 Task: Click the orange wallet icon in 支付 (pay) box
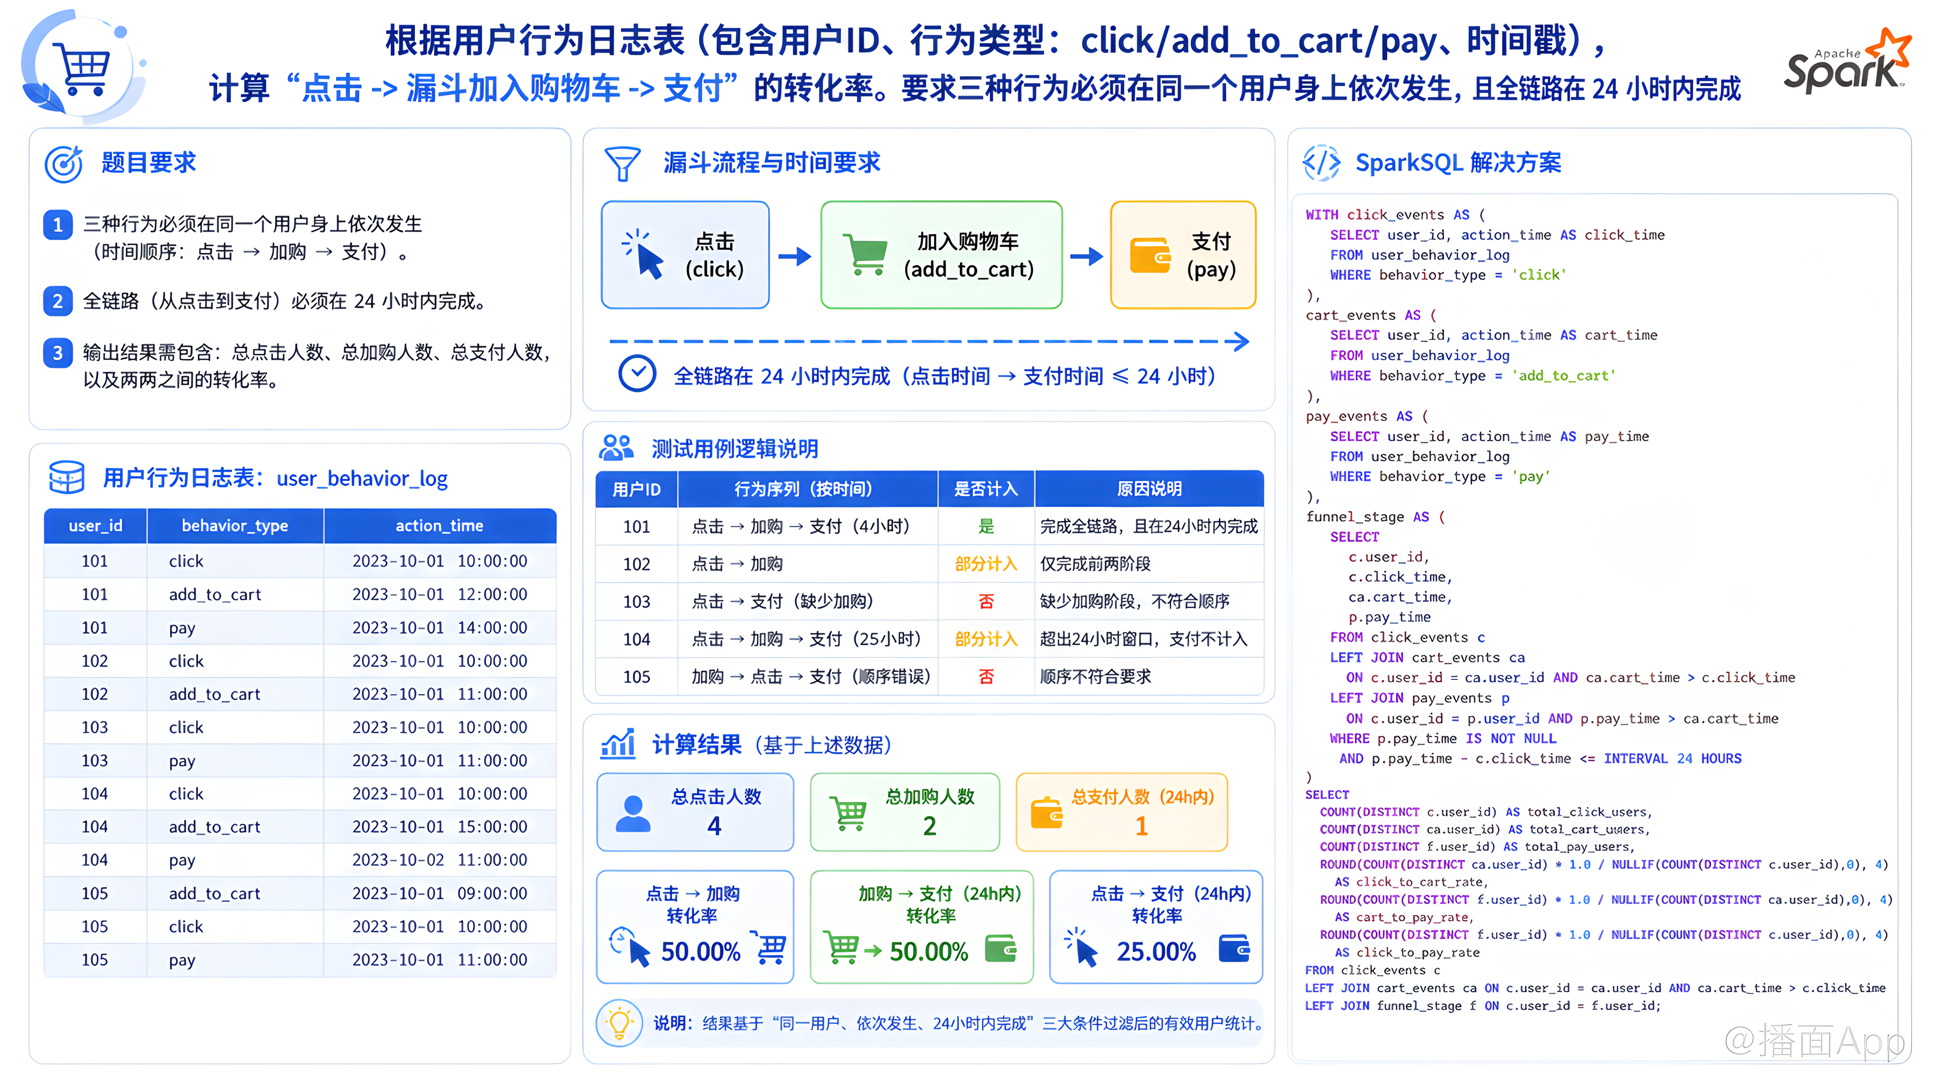tap(1150, 255)
